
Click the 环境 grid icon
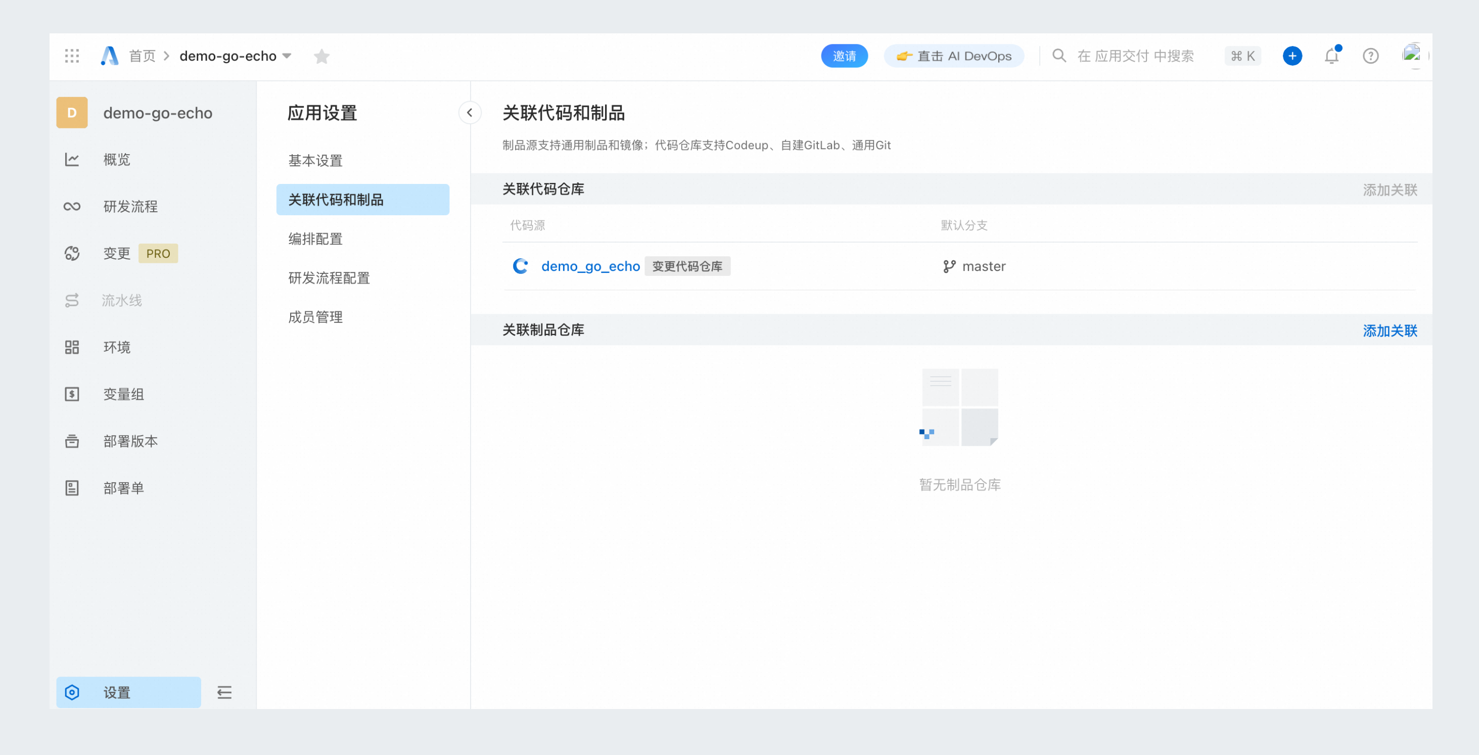click(x=72, y=347)
